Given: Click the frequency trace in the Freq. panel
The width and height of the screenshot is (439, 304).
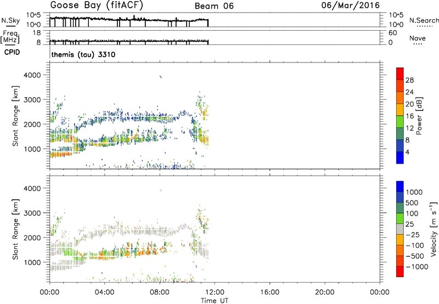Looking at the screenshot, I should (x=129, y=41).
